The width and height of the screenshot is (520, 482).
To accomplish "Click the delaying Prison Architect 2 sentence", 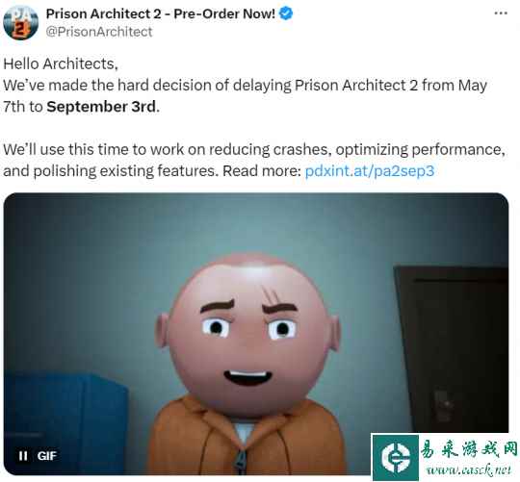I will click(x=246, y=96).
